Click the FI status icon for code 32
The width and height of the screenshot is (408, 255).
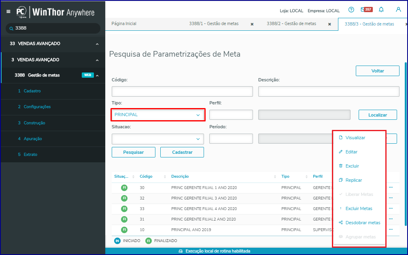click(124, 198)
